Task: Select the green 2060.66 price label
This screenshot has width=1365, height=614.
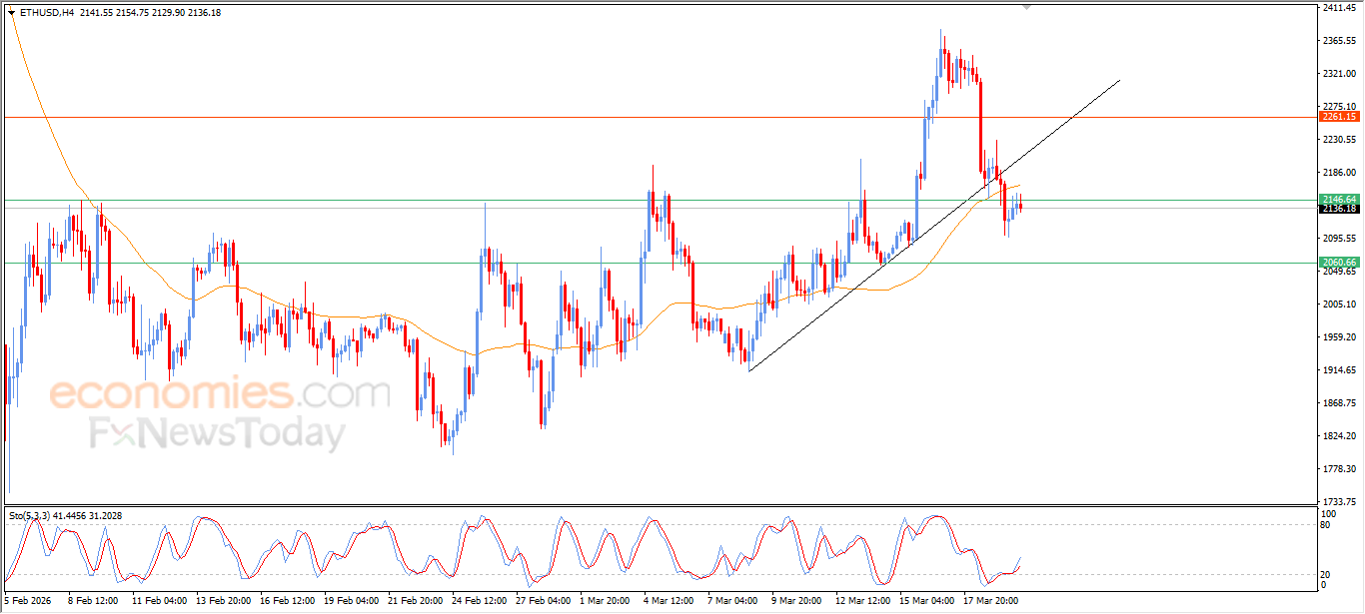Action: 1339,262
